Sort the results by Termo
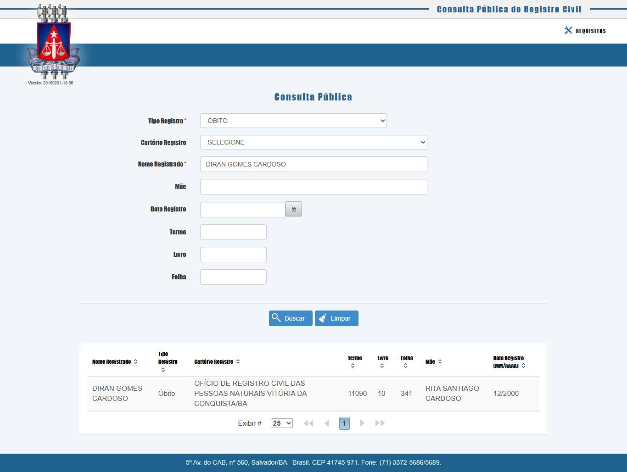The image size is (627, 472). click(x=353, y=366)
